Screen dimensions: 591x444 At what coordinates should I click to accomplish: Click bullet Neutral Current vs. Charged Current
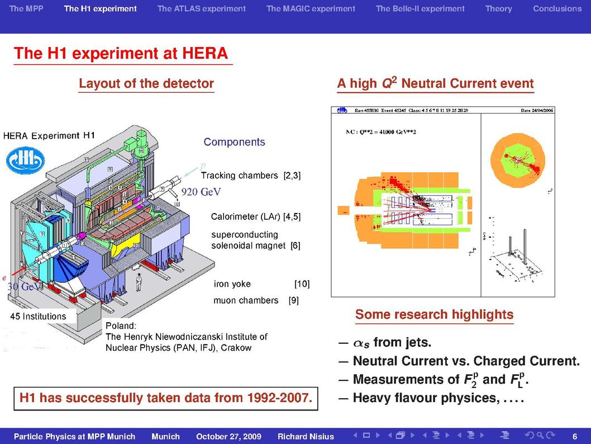coord(466,361)
